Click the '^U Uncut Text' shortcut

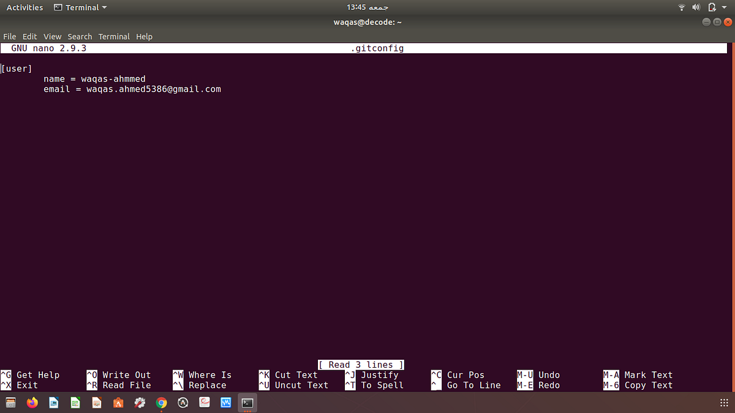click(293, 385)
